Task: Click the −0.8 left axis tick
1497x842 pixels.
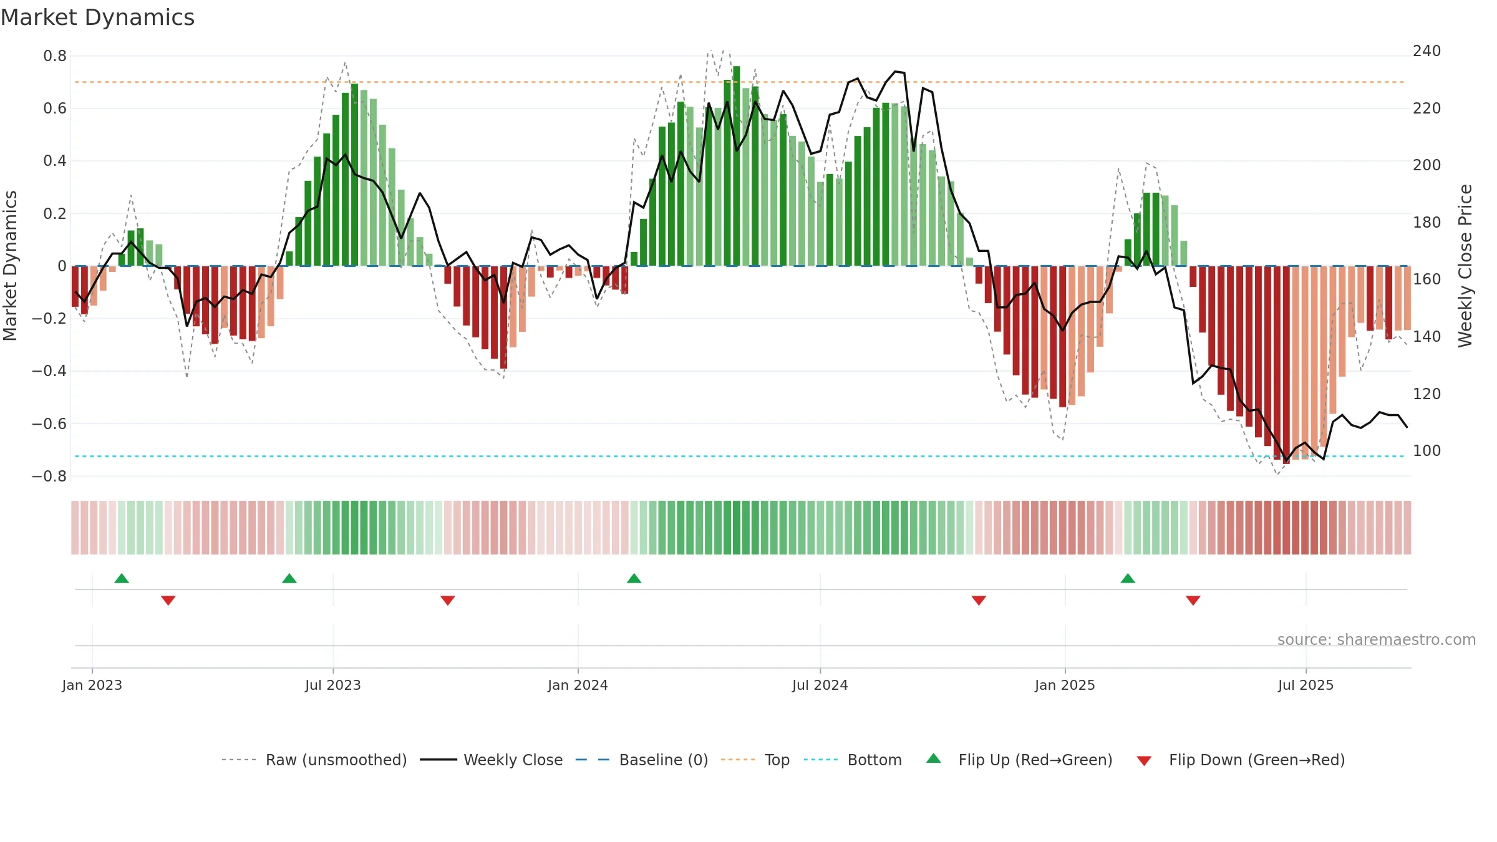Action: tap(49, 477)
